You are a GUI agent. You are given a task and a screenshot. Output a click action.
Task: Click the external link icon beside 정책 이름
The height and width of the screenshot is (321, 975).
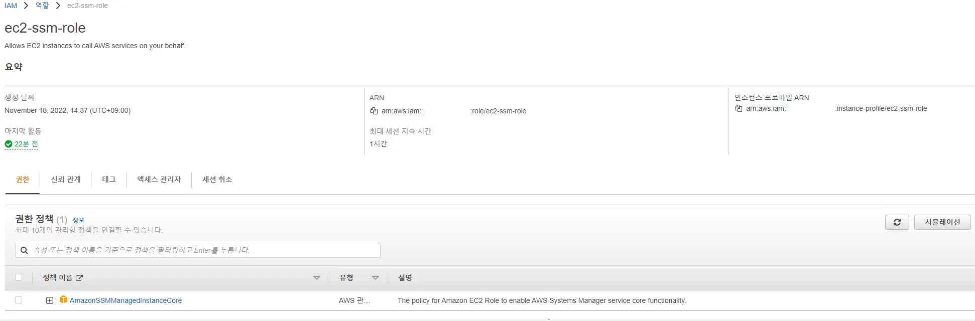[79, 278]
